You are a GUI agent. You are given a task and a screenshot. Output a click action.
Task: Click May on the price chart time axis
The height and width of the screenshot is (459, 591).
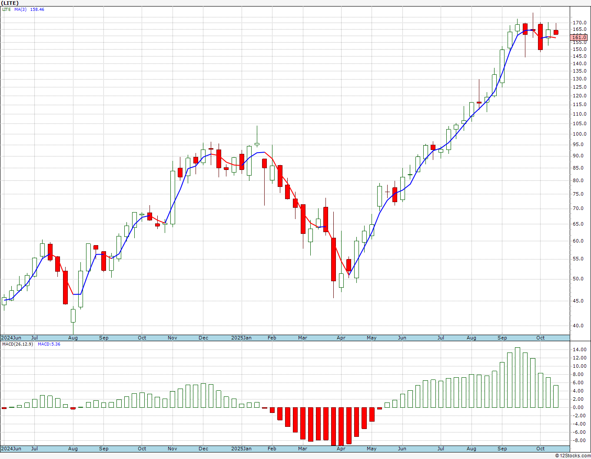click(x=372, y=338)
